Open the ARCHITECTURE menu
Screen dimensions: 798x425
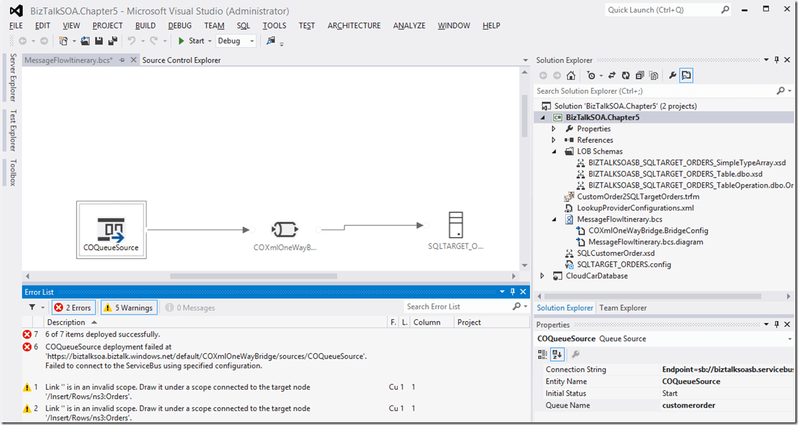click(x=354, y=25)
